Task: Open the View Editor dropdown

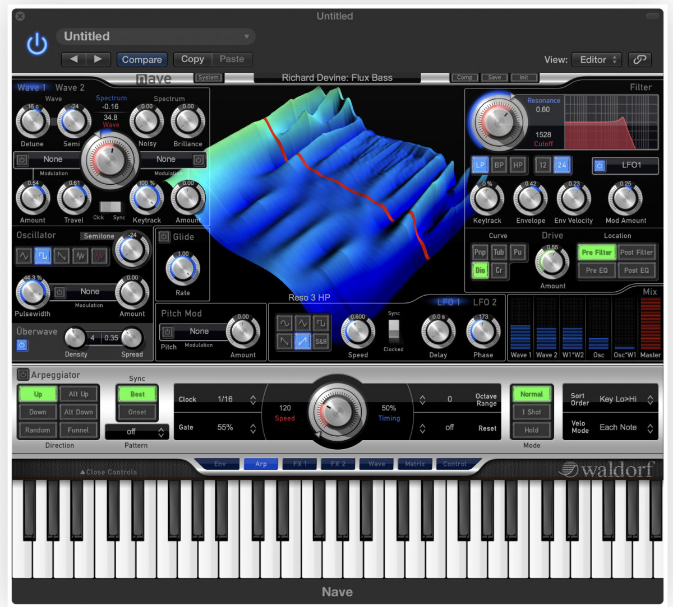Action: (598, 59)
